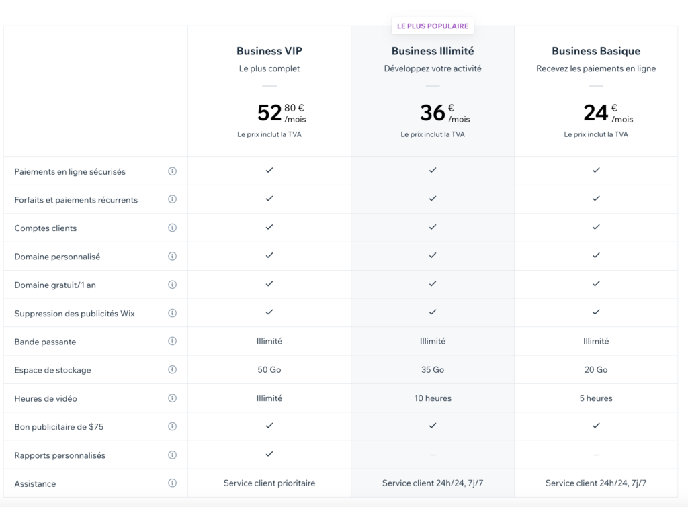This screenshot has width=688, height=507.
Task: Click the Rapports personnalisés checkmark under Business VIP
Action: click(x=269, y=454)
